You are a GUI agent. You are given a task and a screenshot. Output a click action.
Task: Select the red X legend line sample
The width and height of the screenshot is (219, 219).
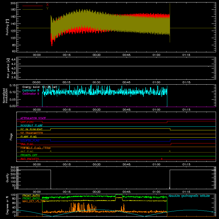[x=33, y=6]
